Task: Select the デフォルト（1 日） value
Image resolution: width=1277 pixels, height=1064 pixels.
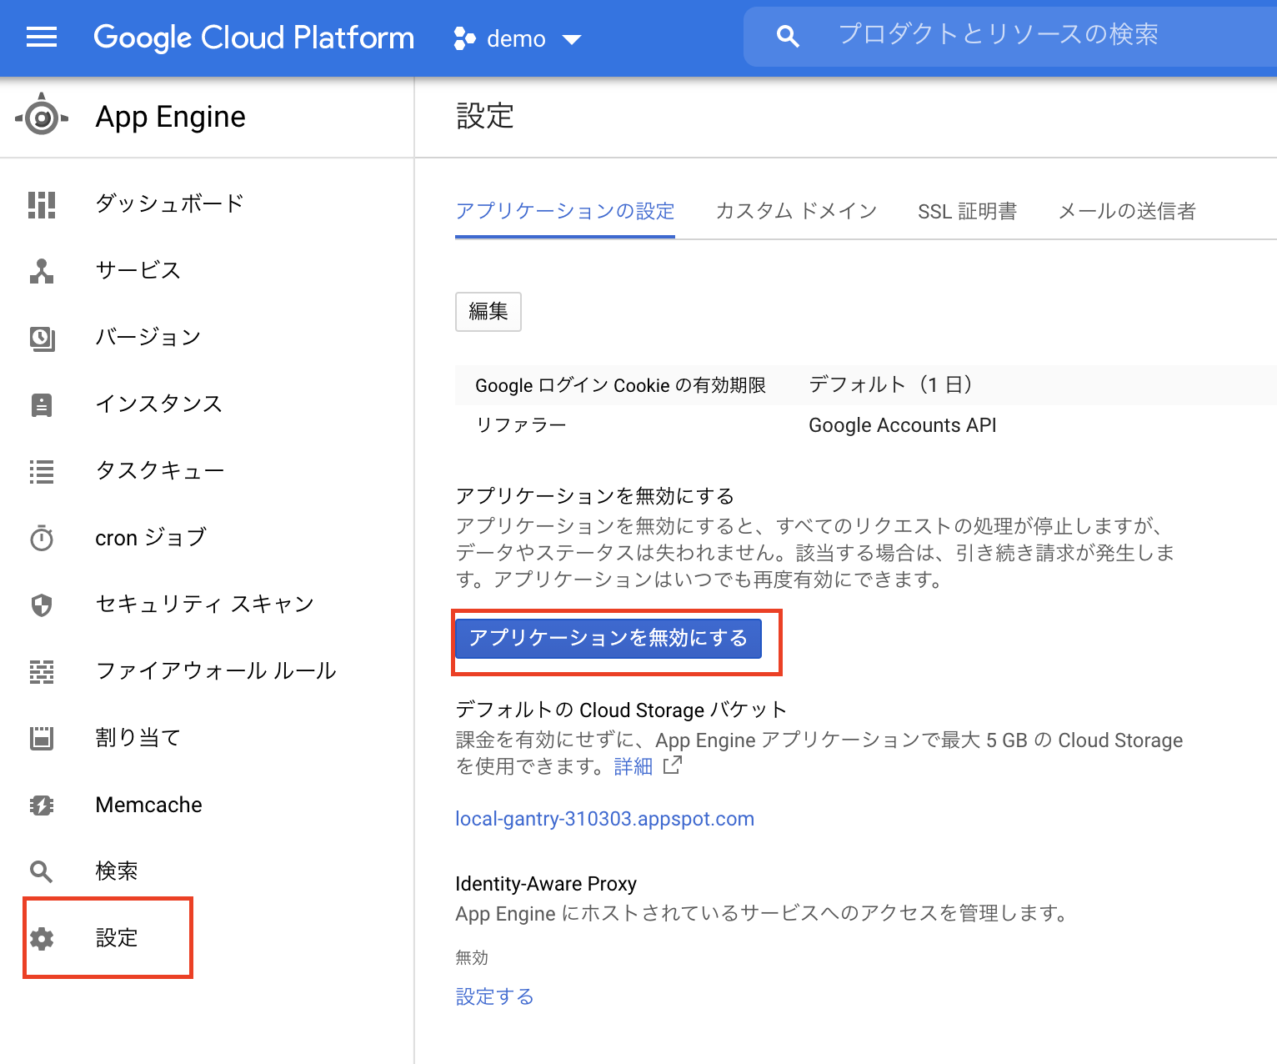Action: click(x=890, y=385)
